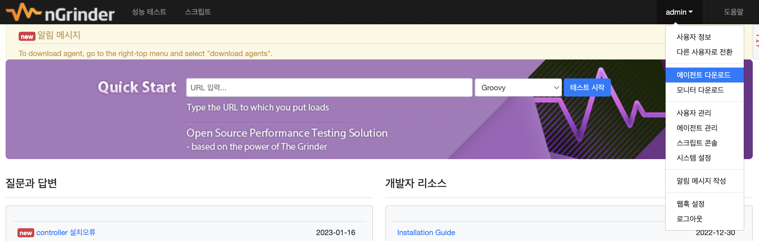Toggle the admin user dropdown
This screenshot has width=759, height=241.
(679, 12)
